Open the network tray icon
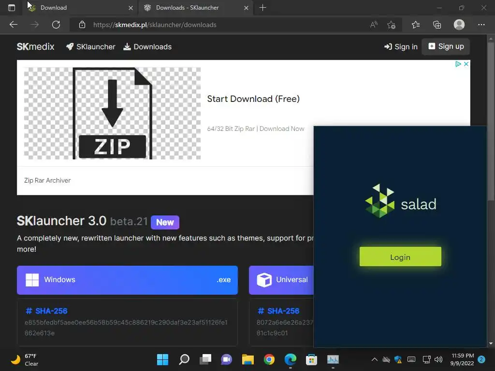Viewport: 495px width, 371px height. (x=426, y=359)
